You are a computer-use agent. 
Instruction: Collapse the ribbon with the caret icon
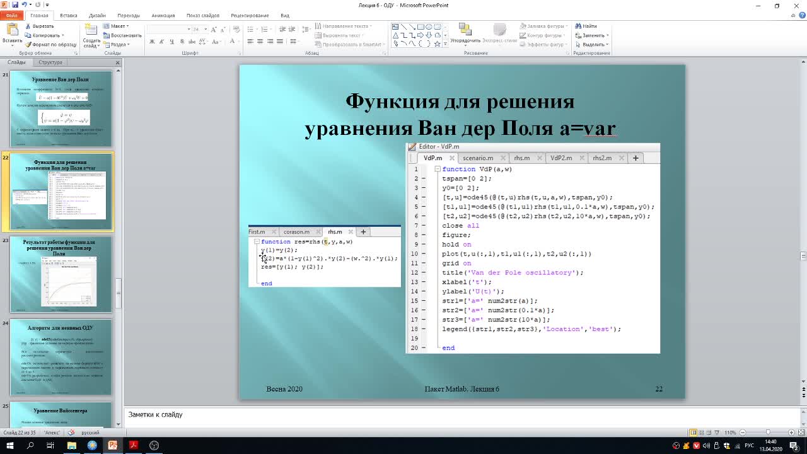pyautogui.click(x=794, y=15)
